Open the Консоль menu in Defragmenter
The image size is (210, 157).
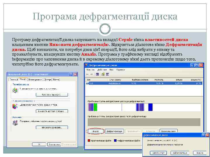click(90, 70)
